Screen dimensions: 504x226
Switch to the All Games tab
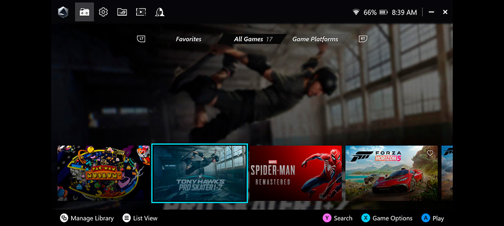pyautogui.click(x=253, y=39)
